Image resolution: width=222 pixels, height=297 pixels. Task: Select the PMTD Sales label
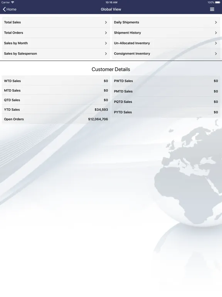(x=123, y=91)
